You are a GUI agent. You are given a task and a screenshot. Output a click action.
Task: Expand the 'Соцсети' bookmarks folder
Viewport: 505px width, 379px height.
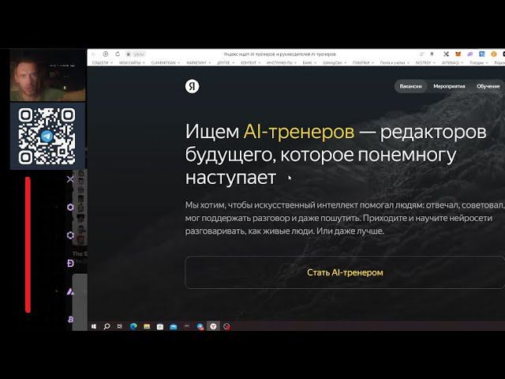tap(103, 63)
